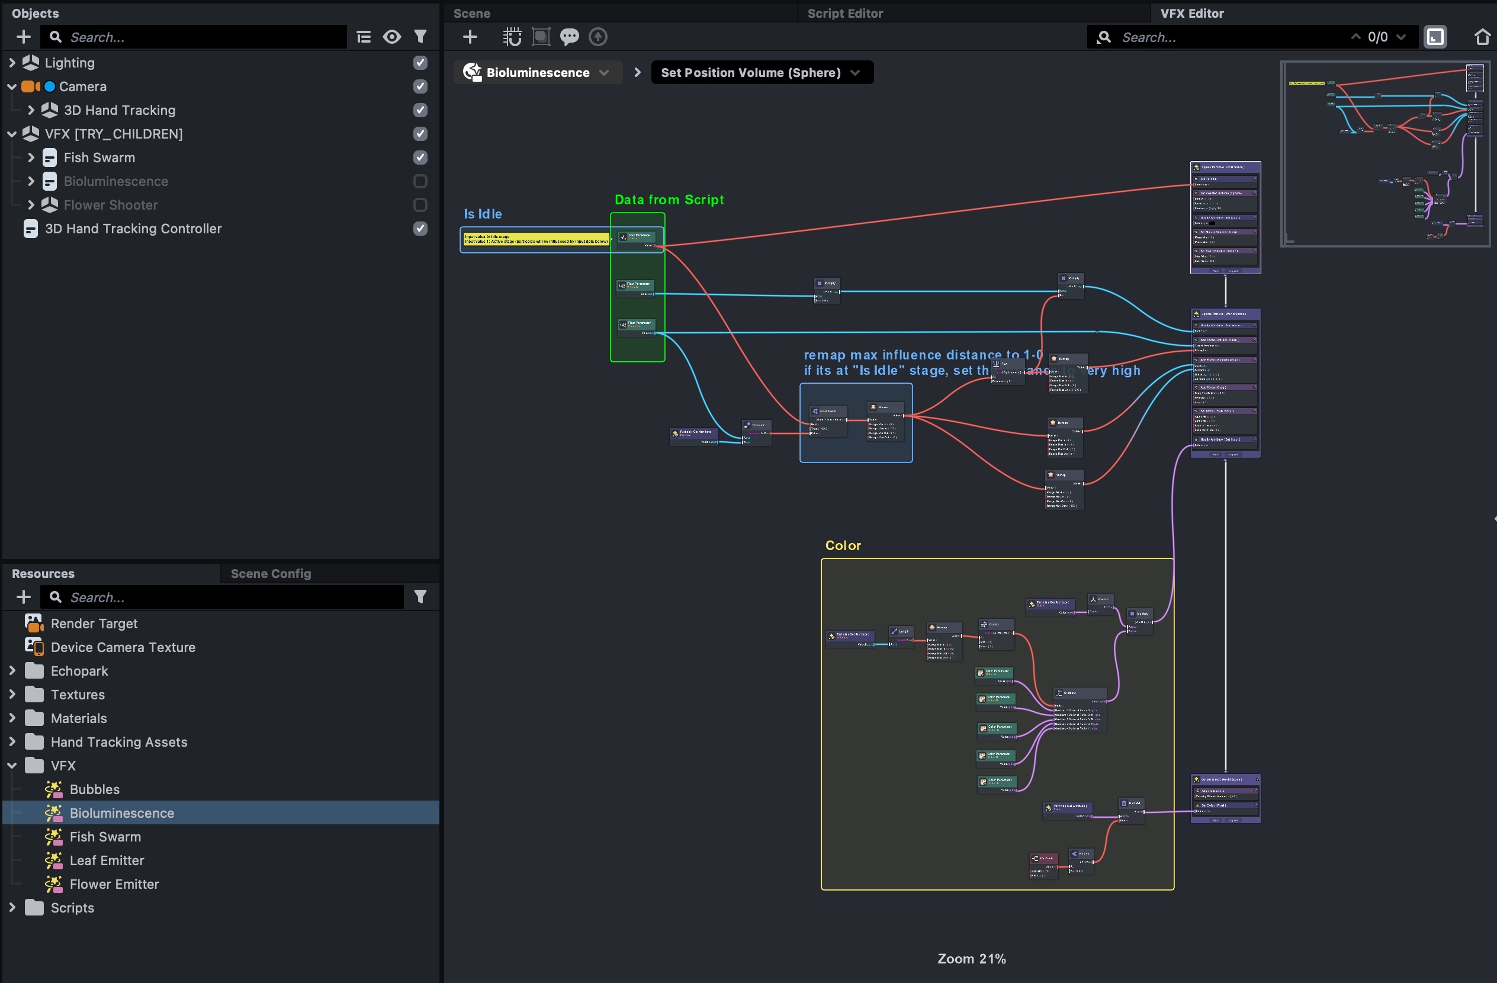Image resolution: width=1497 pixels, height=983 pixels.
Task: Click the add comment speech bubble icon
Action: tap(569, 37)
